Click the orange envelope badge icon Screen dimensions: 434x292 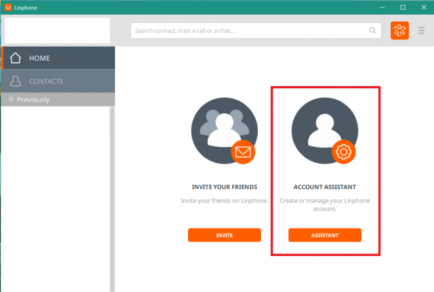(242, 152)
